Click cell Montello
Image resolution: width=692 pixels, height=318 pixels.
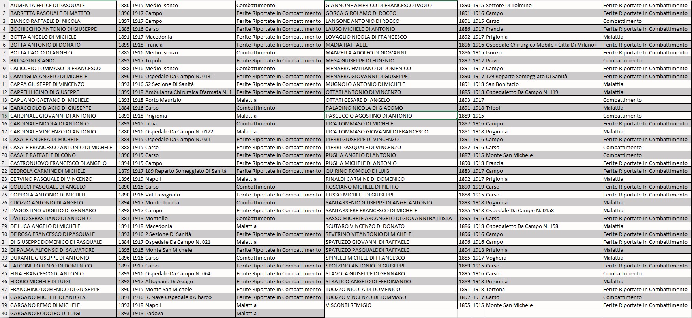point(190,218)
